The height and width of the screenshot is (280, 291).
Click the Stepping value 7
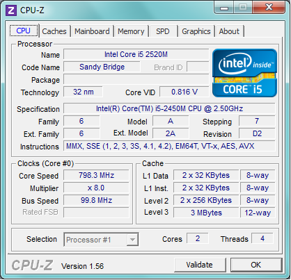(257, 121)
